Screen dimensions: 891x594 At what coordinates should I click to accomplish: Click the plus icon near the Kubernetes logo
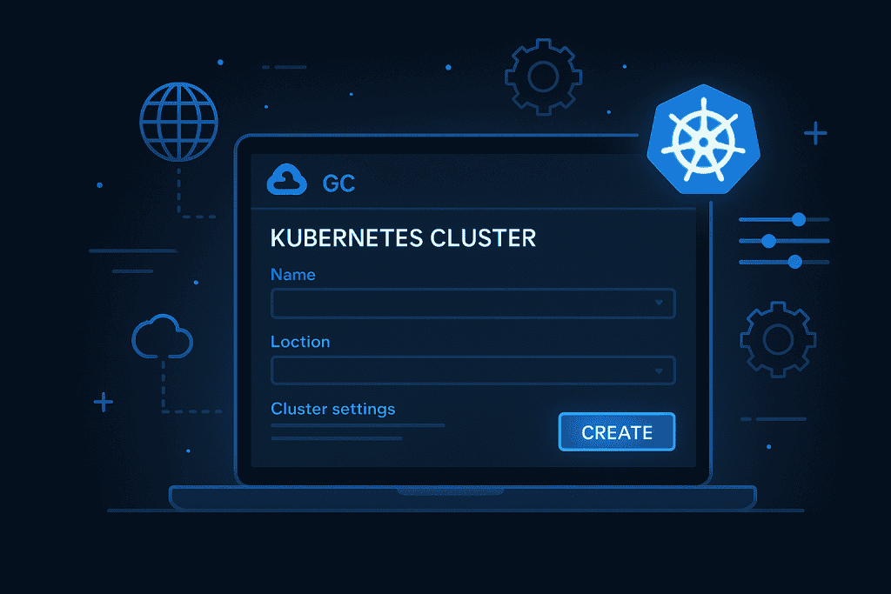point(815,133)
